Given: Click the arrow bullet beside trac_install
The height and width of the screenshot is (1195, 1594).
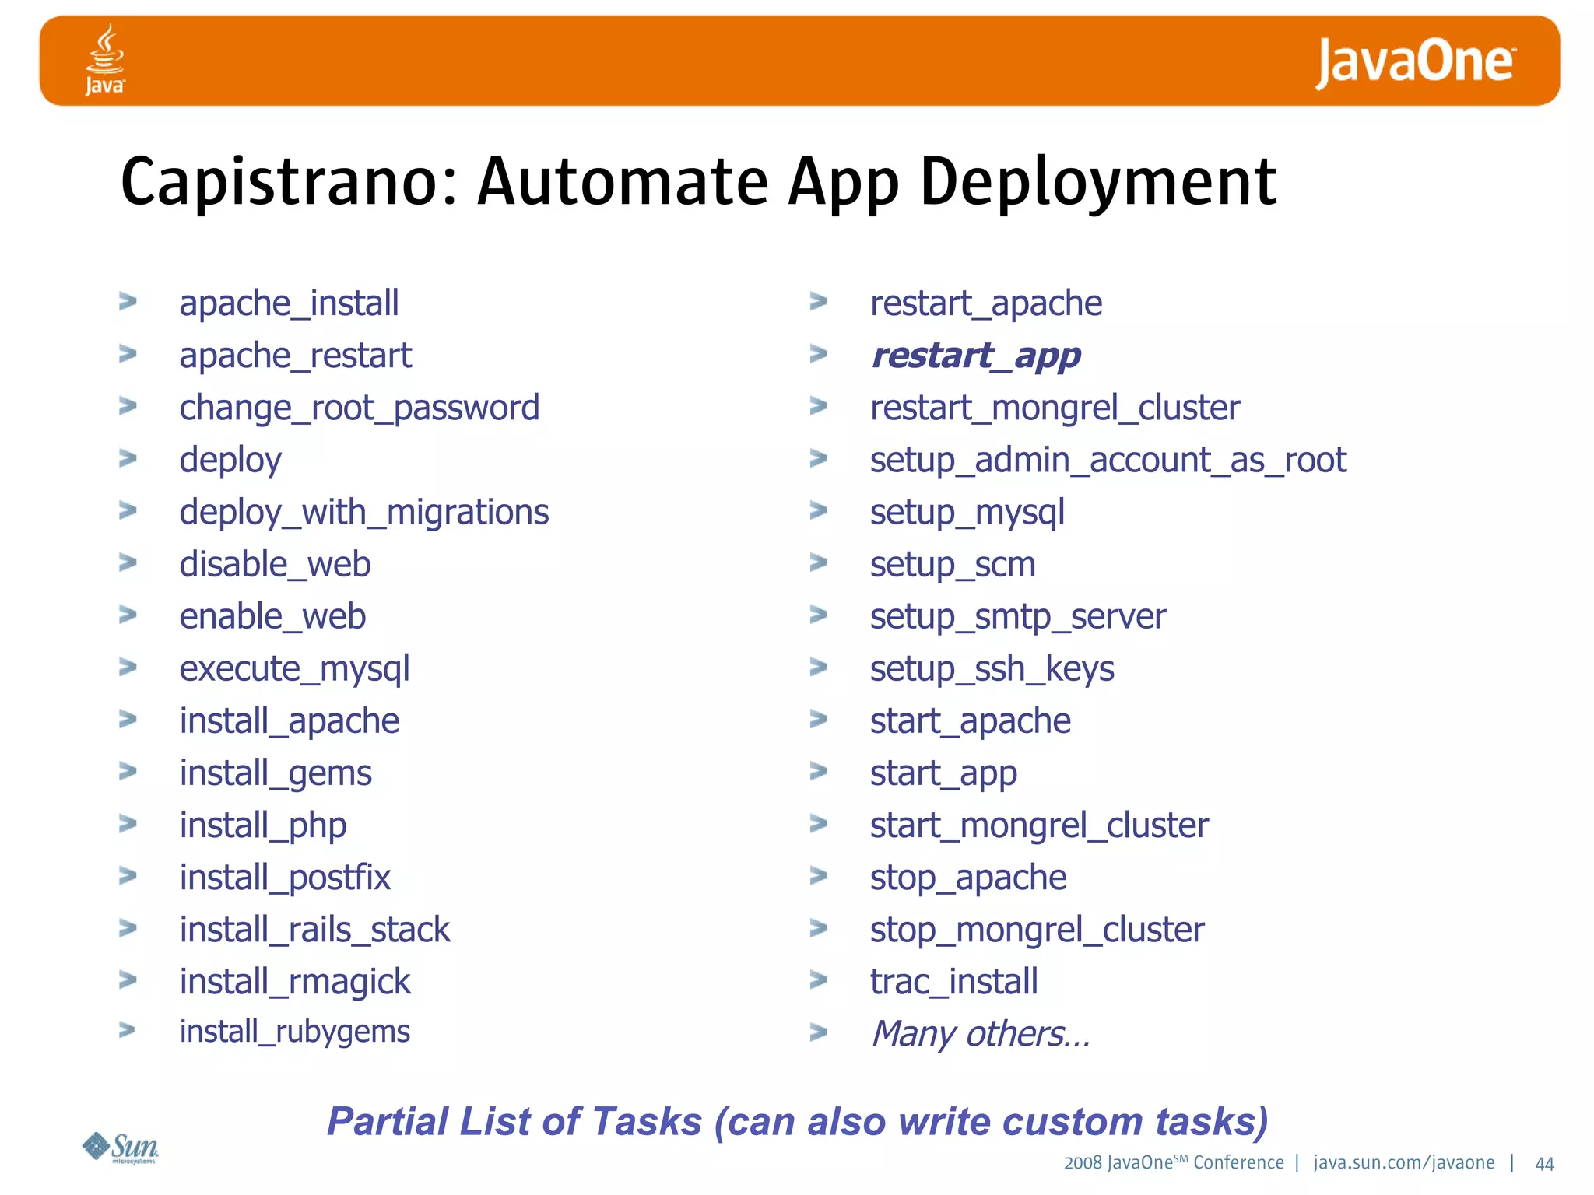Looking at the screenshot, I should (818, 979).
